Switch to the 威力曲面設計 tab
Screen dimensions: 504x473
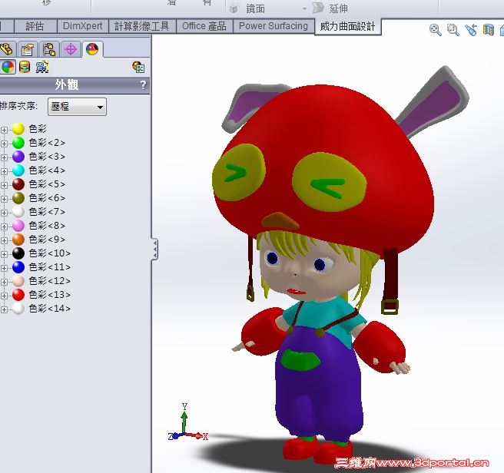point(347,26)
